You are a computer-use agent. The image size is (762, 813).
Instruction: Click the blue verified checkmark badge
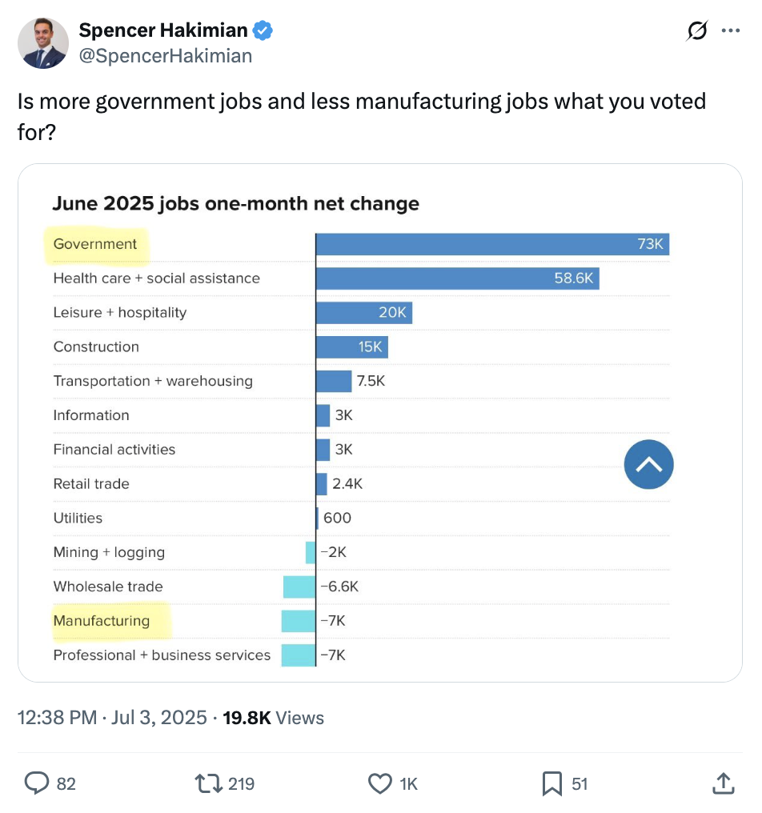263,30
